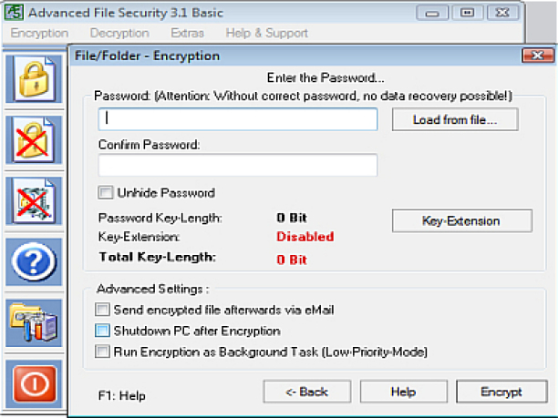The width and height of the screenshot is (558, 418).
Task: Click the yellow padlock encryption icon
Action: [x=34, y=79]
